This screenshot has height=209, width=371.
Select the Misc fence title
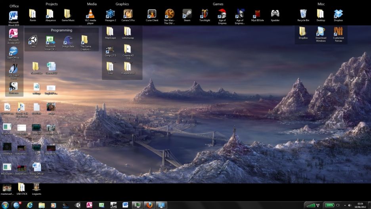point(321,4)
